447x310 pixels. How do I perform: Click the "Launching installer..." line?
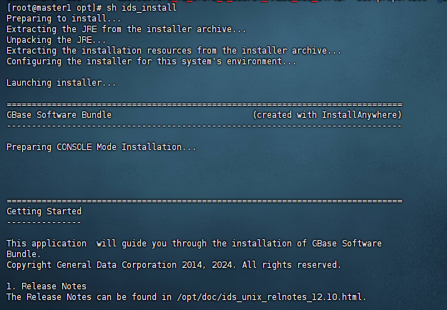[x=62, y=83]
